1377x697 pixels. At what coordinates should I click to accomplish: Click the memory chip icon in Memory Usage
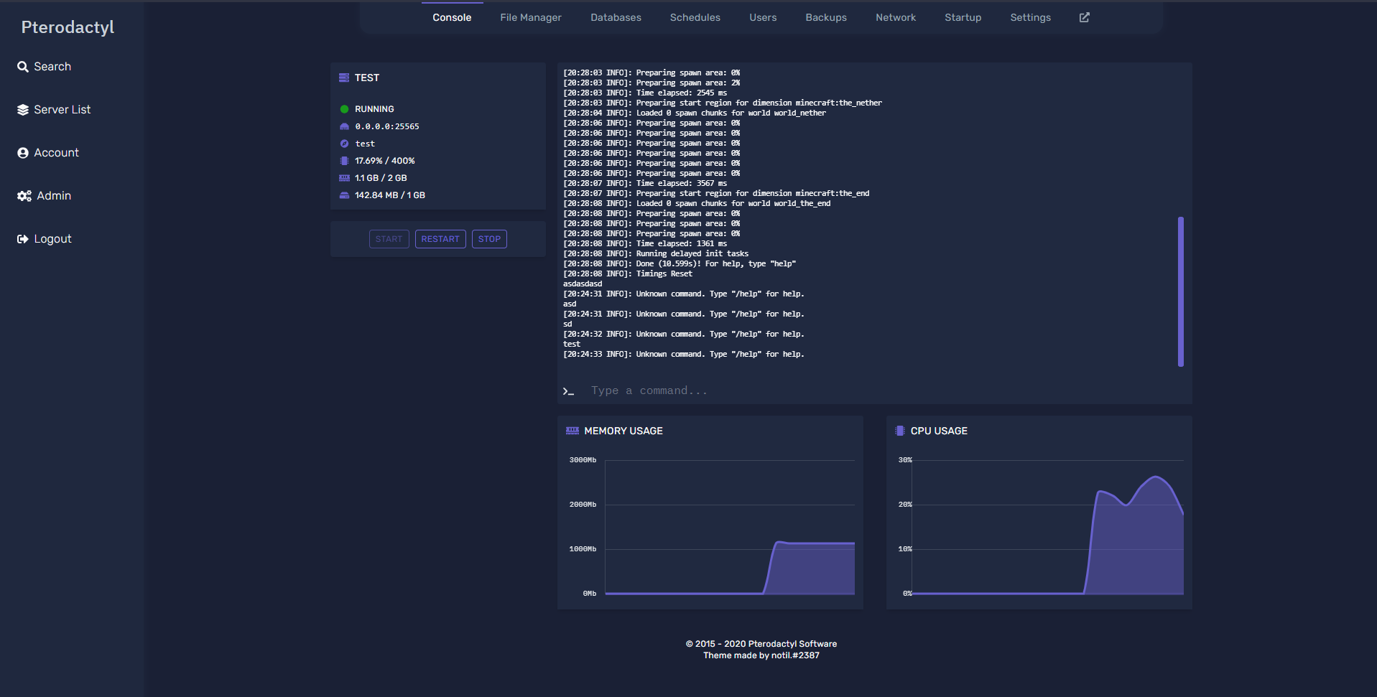tap(572, 431)
